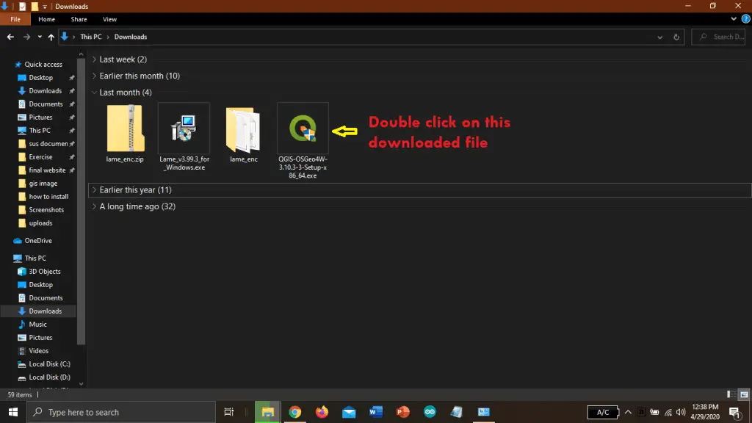Open the Mail app from taskbar
The height and width of the screenshot is (423, 752).
click(349, 412)
